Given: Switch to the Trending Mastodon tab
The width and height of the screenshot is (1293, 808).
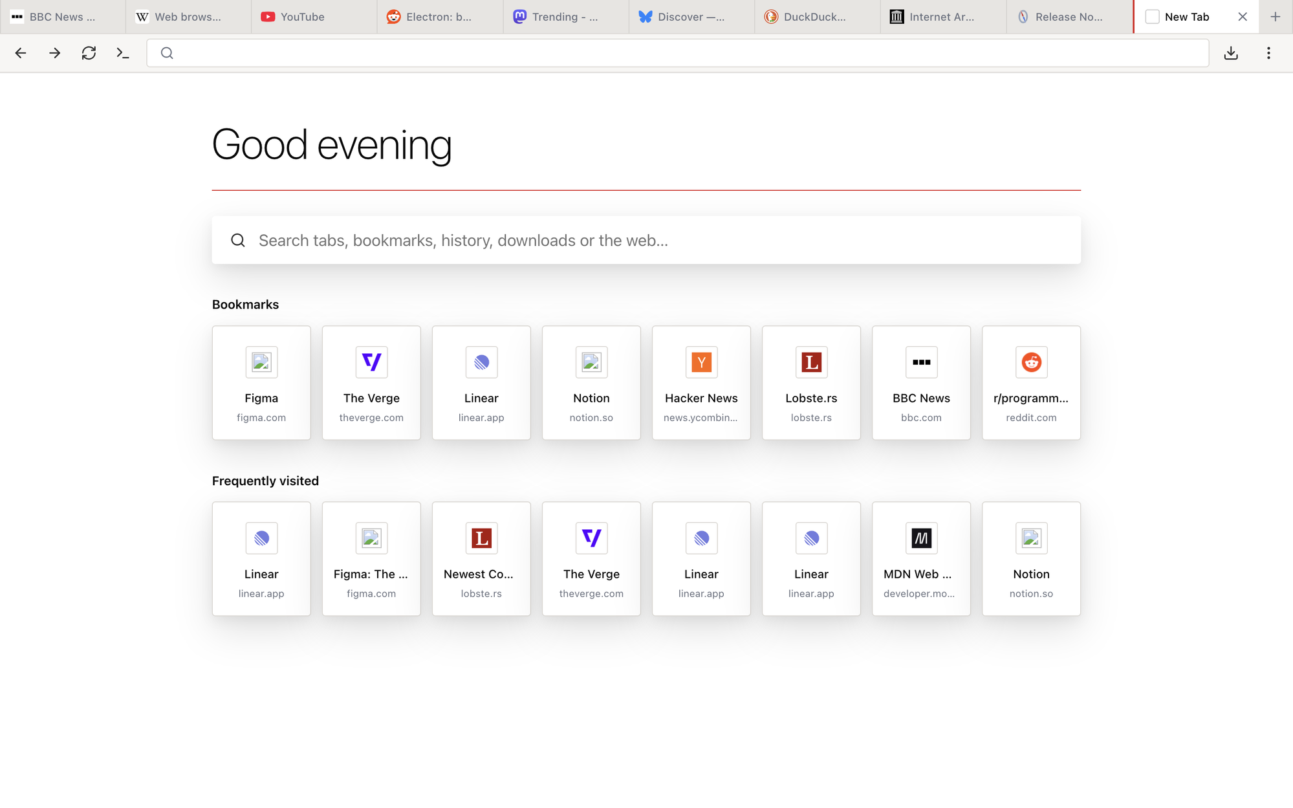Looking at the screenshot, I should pos(566,17).
